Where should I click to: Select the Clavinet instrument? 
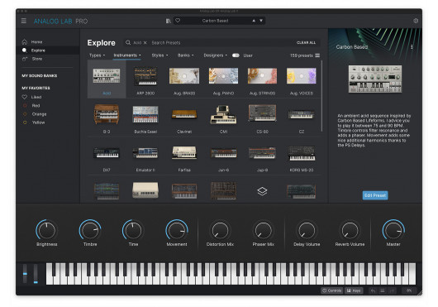184,118
